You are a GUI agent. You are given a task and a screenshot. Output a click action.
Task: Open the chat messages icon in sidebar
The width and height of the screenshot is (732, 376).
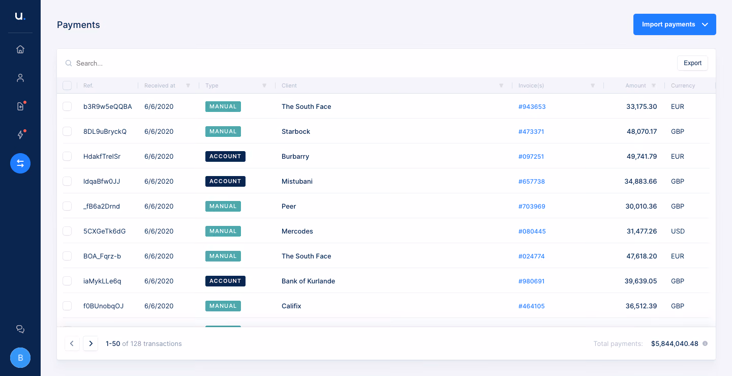pyautogui.click(x=20, y=329)
